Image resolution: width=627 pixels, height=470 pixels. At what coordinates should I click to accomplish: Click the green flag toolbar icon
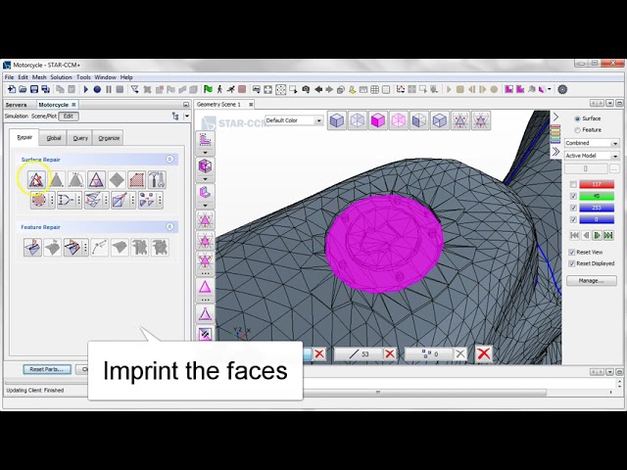tap(208, 89)
